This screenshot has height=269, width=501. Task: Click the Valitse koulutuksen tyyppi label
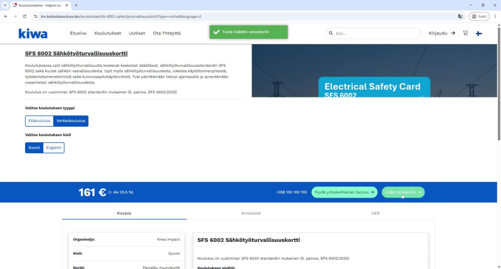click(x=50, y=108)
